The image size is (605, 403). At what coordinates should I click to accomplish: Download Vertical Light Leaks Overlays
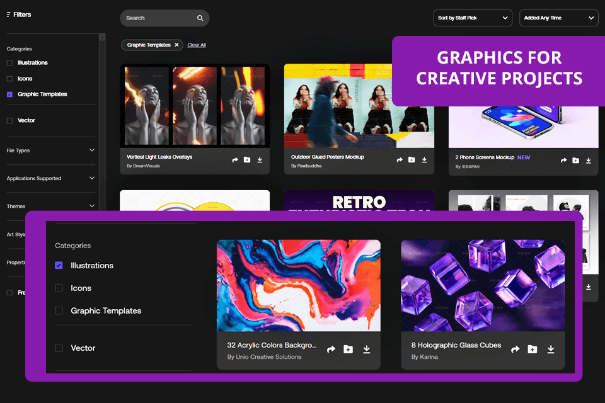[260, 160]
